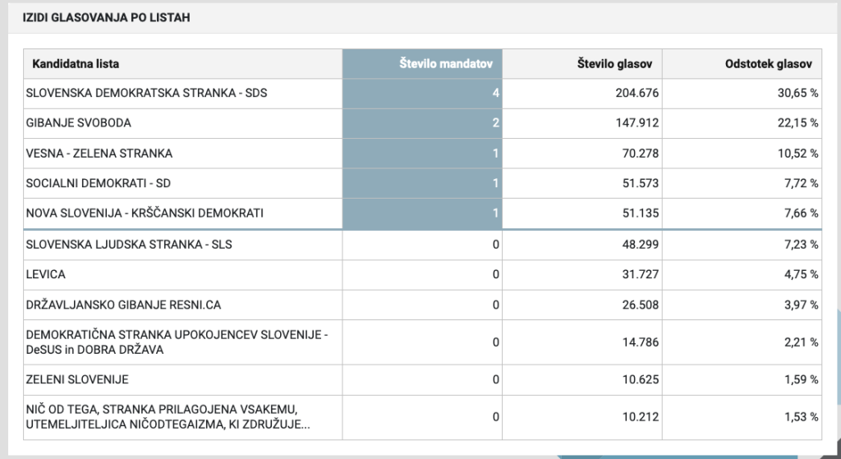Sort by Kandidatna lista column header
This screenshot has height=459, width=841.
(183, 64)
